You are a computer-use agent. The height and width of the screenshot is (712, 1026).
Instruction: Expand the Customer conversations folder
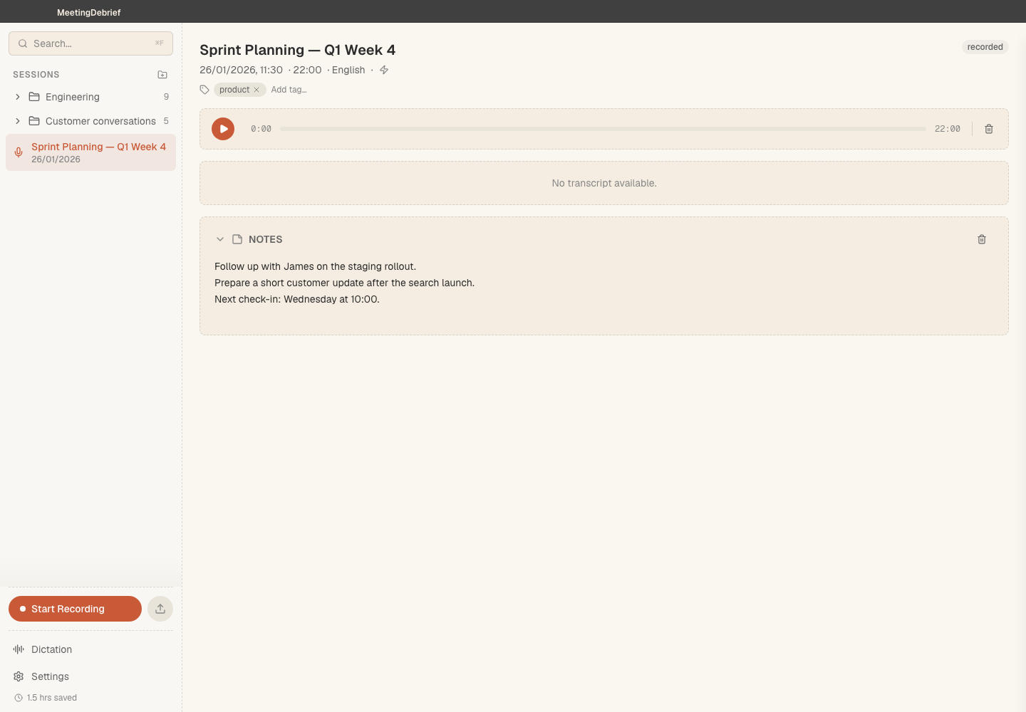18,121
